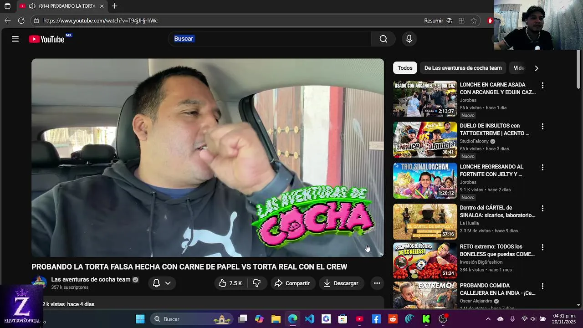
Task: Show hidden system tray icons chevron
Action: [488, 319]
